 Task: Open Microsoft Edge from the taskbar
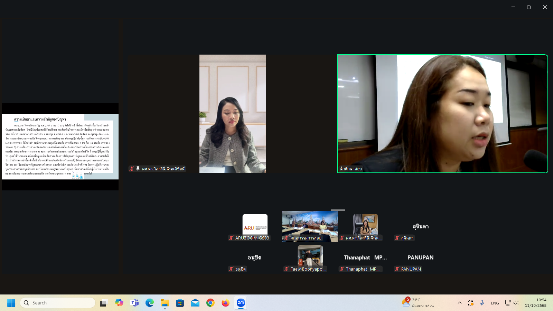click(150, 303)
